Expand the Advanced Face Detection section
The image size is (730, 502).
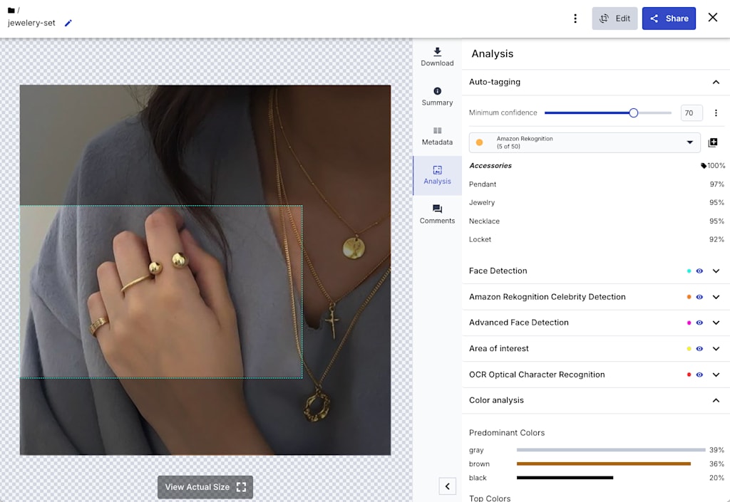pos(716,323)
